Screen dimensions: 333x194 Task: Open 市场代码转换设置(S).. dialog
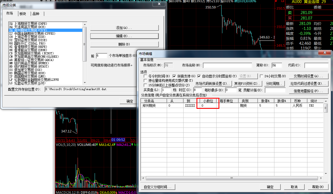(x=212, y=84)
